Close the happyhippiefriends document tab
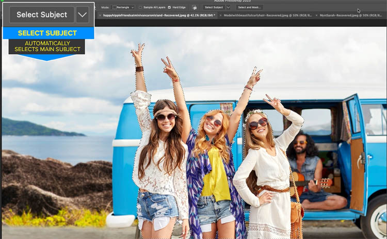The width and height of the screenshot is (387, 239). pyautogui.click(x=100, y=15)
